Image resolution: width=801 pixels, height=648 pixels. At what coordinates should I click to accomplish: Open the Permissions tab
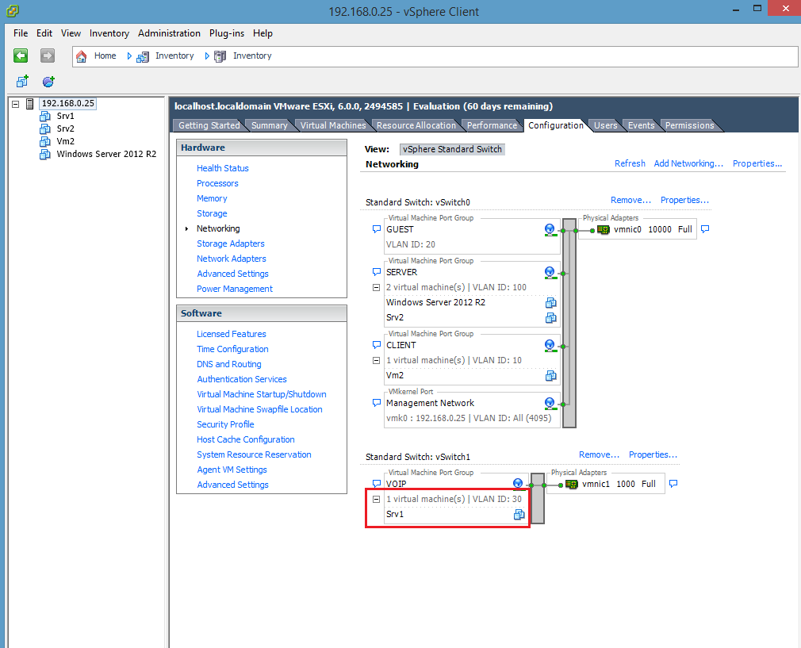click(690, 125)
